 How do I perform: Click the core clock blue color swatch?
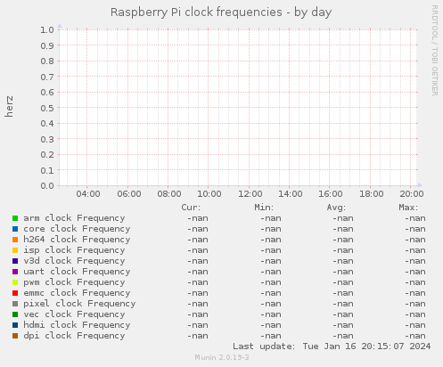click(15, 229)
